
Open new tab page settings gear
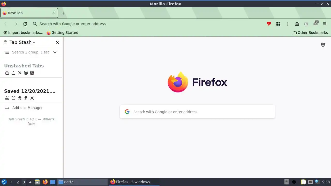coord(323,45)
